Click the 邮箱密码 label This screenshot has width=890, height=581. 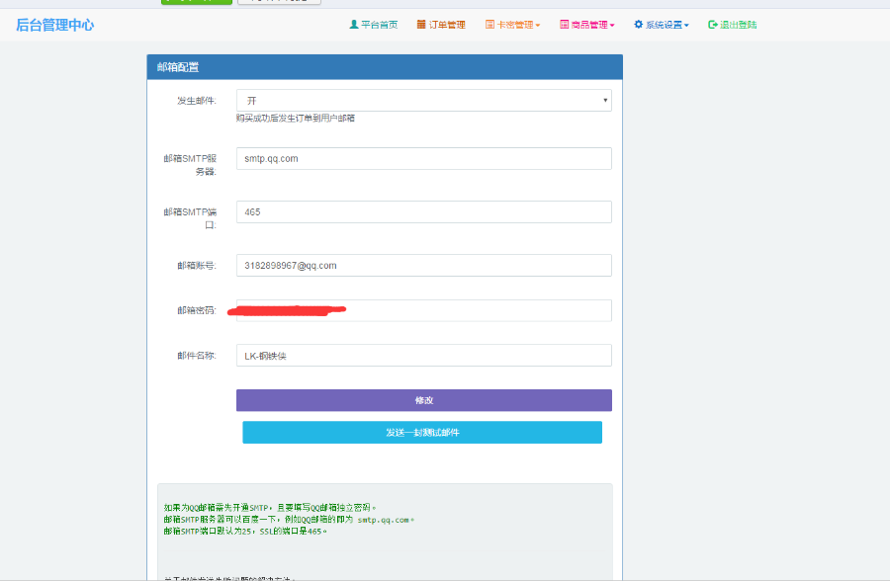point(197,310)
